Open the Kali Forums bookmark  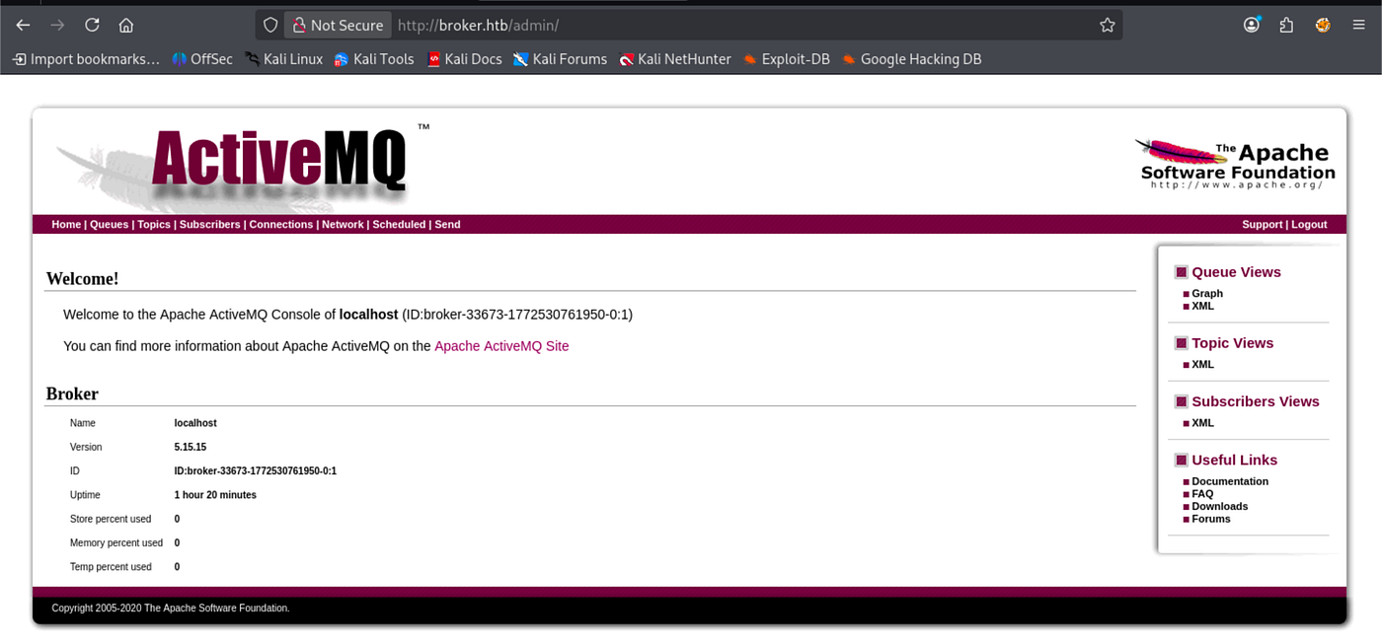pos(560,59)
